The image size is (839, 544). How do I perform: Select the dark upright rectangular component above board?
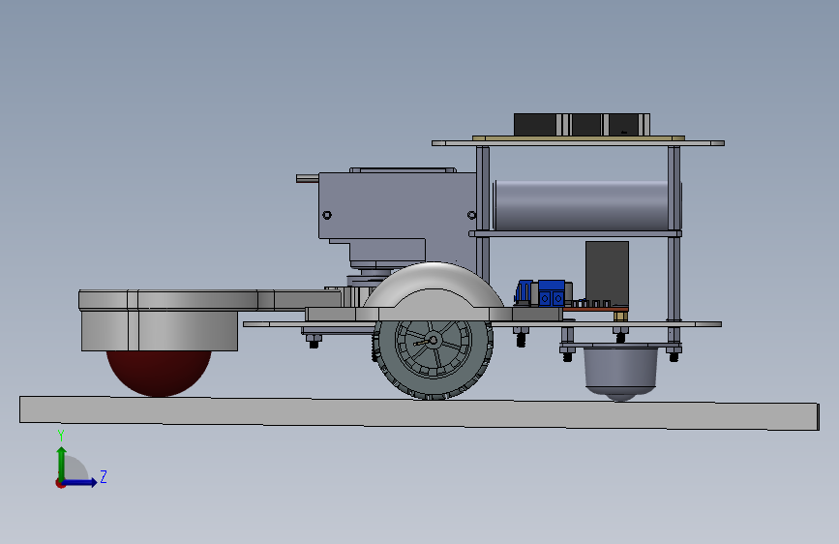[607, 272]
